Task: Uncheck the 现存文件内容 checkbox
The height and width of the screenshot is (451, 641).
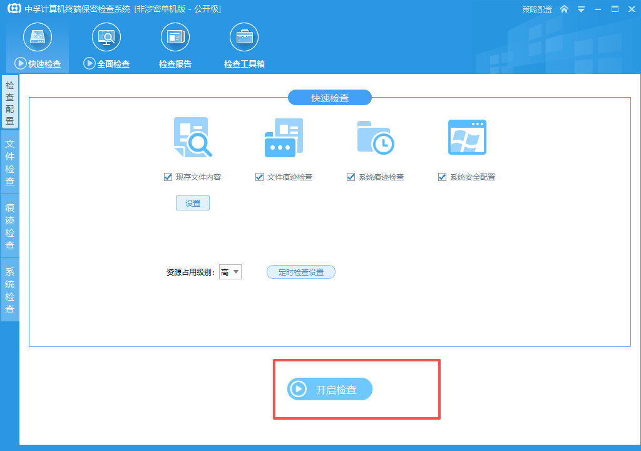Action: pyautogui.click(x=168, y=177)
